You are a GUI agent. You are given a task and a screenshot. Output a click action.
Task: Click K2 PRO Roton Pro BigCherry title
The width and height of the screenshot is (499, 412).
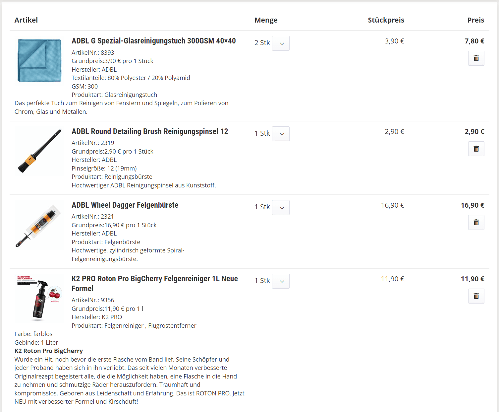[x=154, y=279]
